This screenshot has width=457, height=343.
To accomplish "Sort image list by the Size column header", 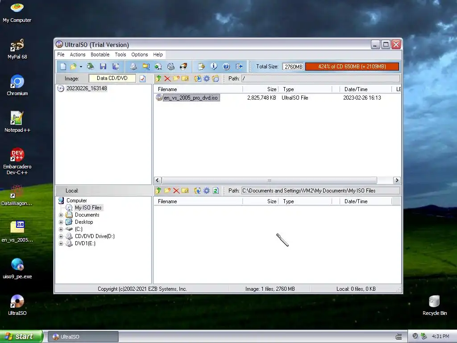I will 260,89.
